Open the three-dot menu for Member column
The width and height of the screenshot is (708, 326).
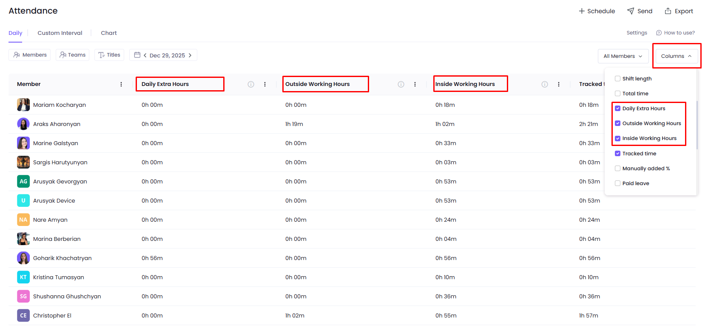pos(121,84)
